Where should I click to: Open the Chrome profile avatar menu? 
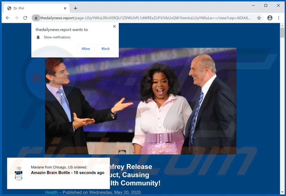pyautogui.click(x=270, y=18)
